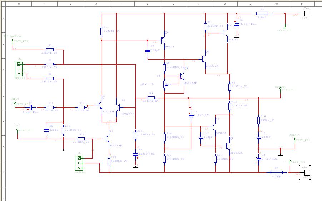Viewport: 322px width, 201px height.
Task: Select fuse F1 3_AMP
Action: 262,14
